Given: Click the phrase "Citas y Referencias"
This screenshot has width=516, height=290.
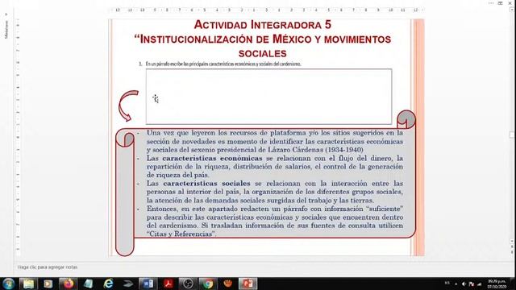Looking at the screenshot, I should [181, 234].
